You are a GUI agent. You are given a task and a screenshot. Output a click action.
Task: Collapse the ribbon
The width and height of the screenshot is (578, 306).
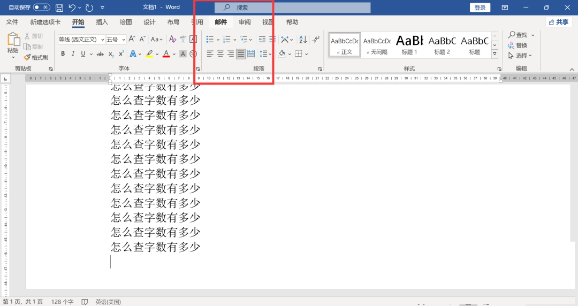click(x=572, y=70)
